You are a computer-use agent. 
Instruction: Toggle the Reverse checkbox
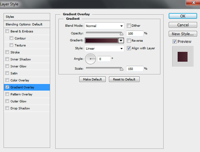point(129,41)
